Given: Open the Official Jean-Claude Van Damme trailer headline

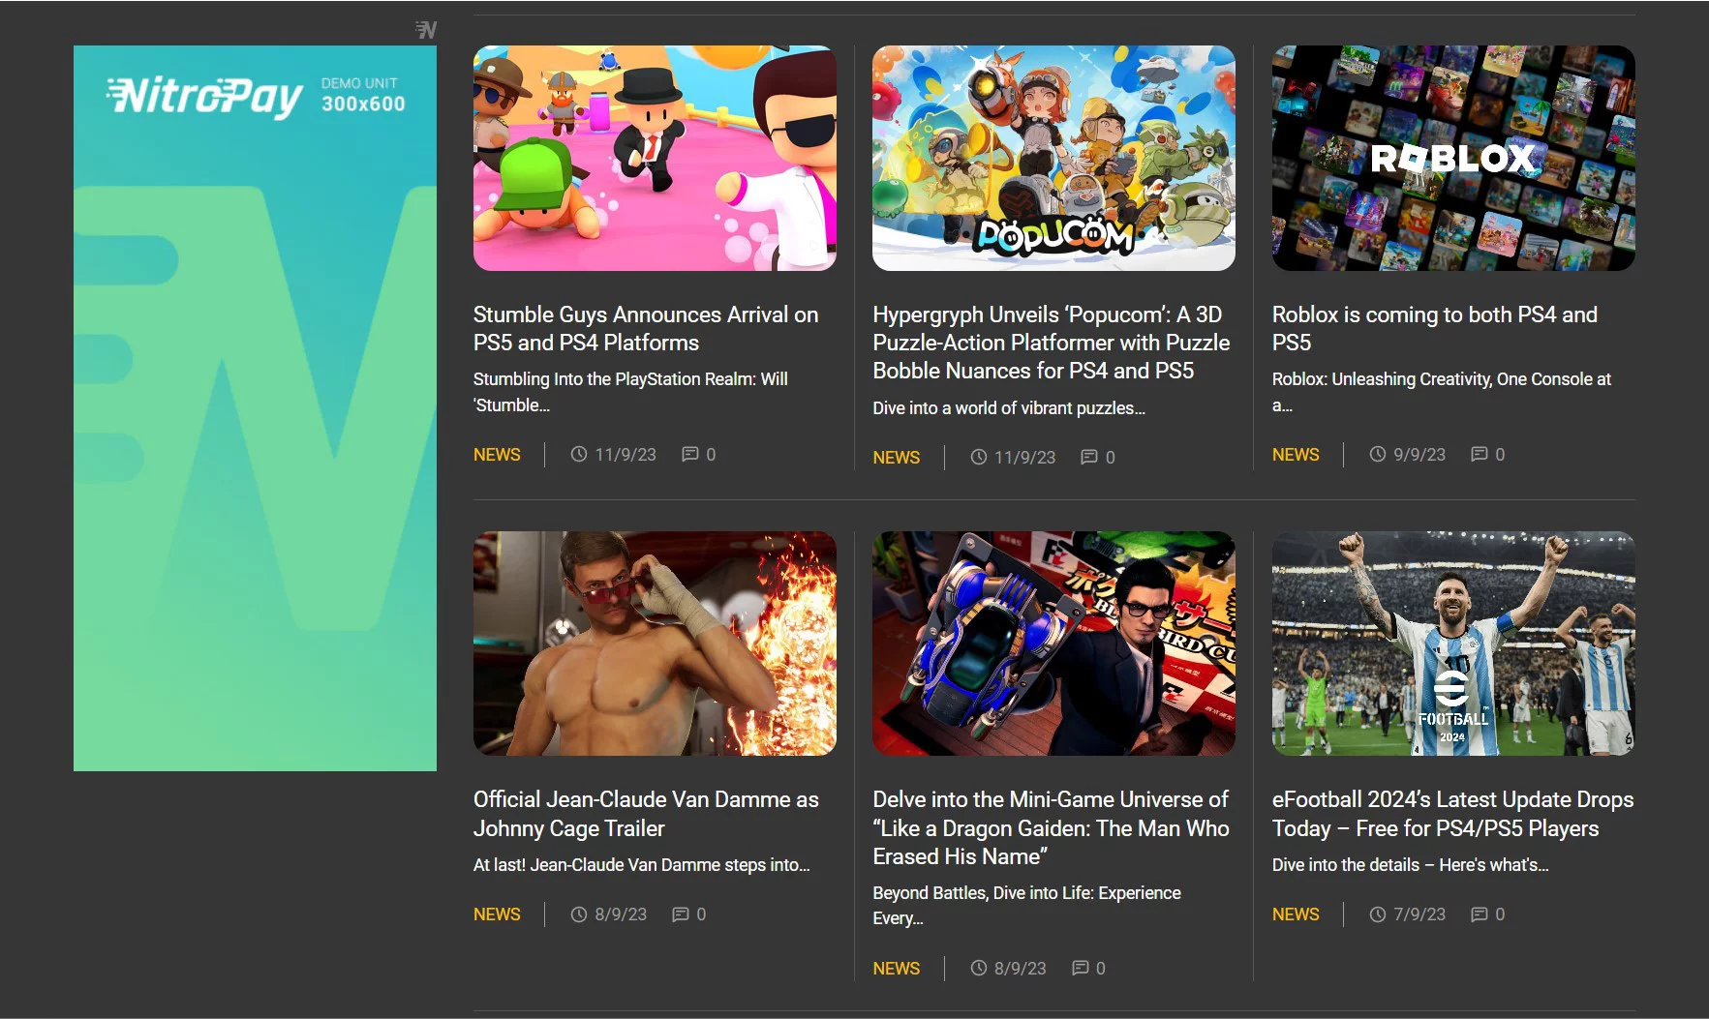Looking at the screenshot, I should [x=646, y=814].
